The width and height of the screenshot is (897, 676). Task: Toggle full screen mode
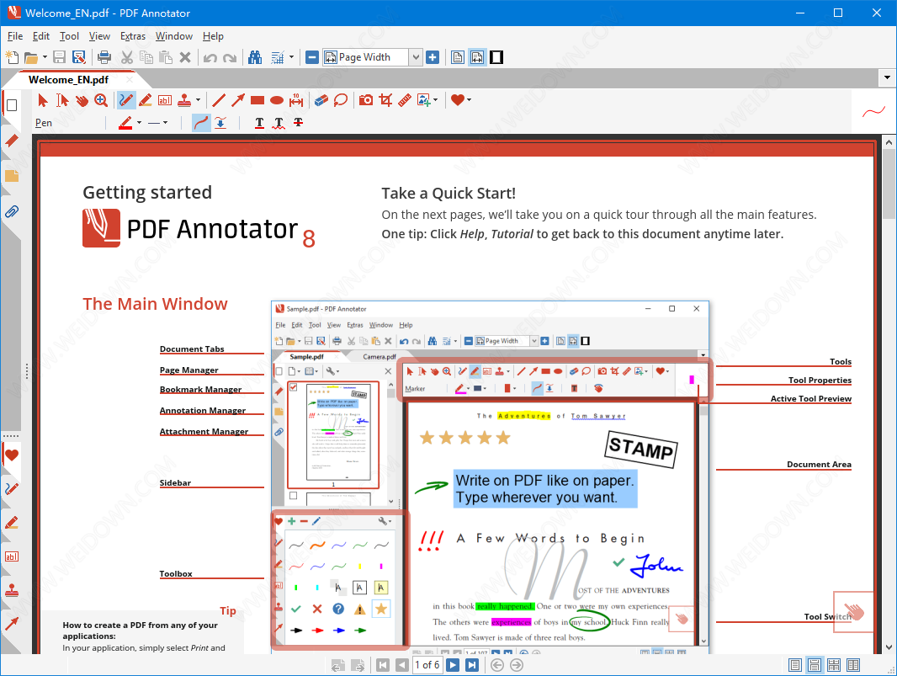pyautogui.click(x=496, y=57)
